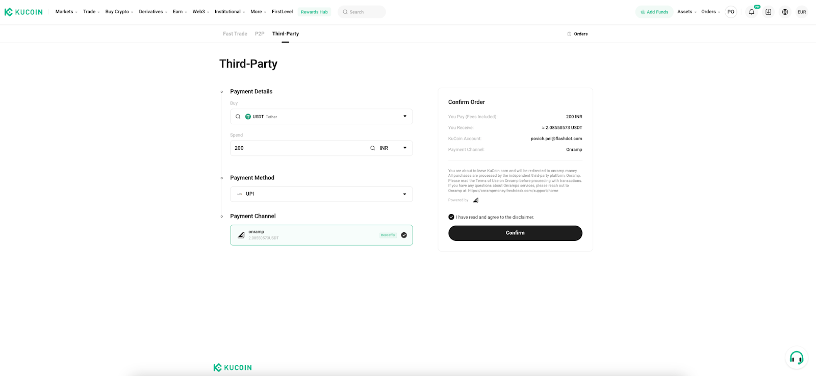Screen dimensions: 816x376
Task: Open the UPI payment method dropdown
Action: point(321,194)
